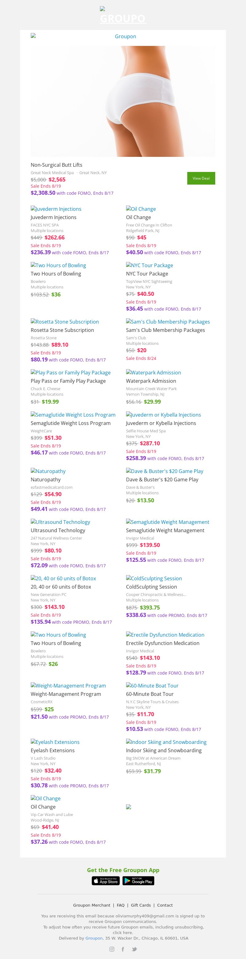Image resolution: width=246 pixels, height=959 pixels.
Task: Go to the FAQ footer link
Action: (x=121, y=905)
